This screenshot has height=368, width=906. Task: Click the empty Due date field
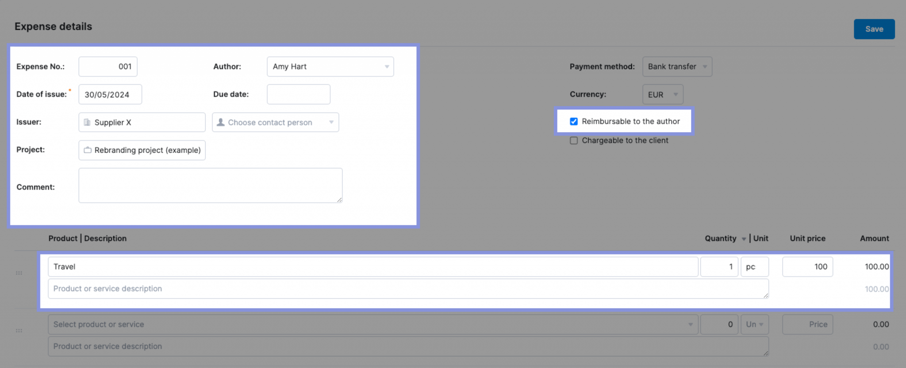299,95
